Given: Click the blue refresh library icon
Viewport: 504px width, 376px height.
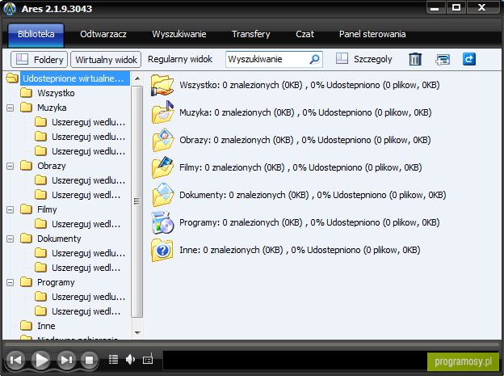Looking at the screenshot, I should [x=469, y=59].
